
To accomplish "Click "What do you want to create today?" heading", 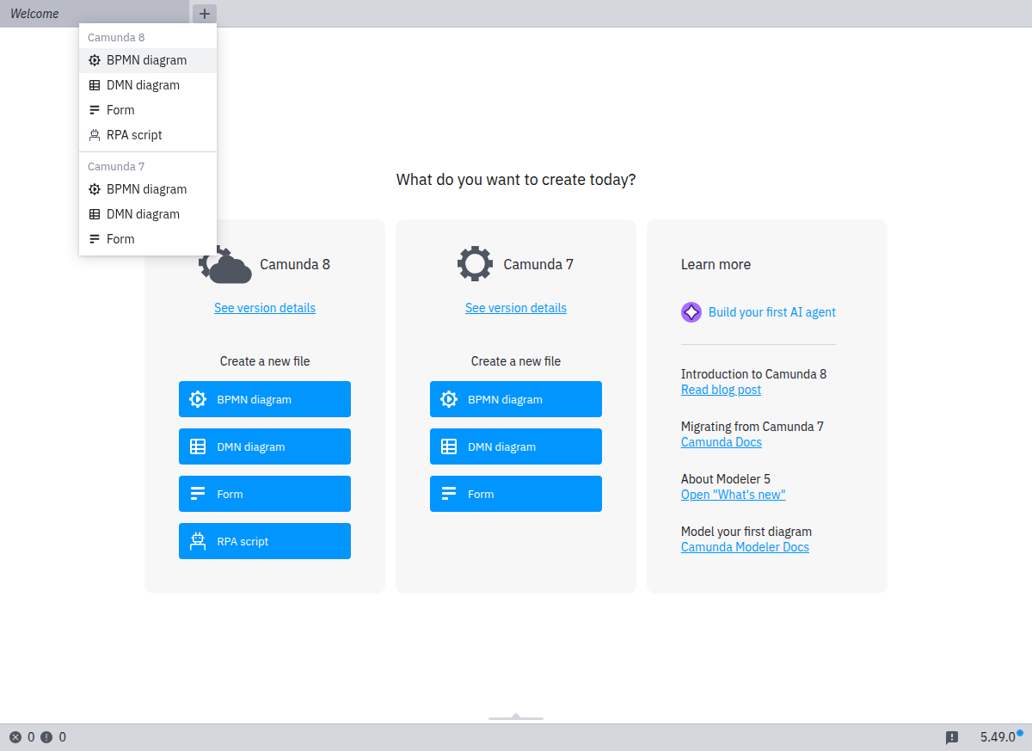I will [x=516, y=180].
